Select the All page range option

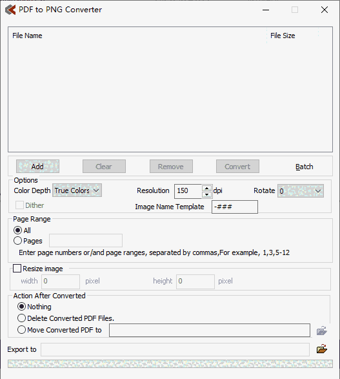pyautogui.click(x=17, y=230)
